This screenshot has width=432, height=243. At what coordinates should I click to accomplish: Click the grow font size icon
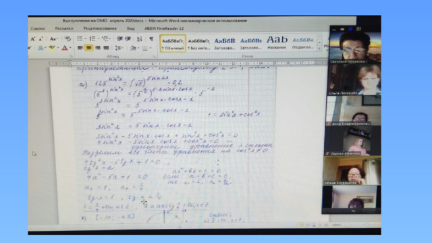(x=33, y=39)
